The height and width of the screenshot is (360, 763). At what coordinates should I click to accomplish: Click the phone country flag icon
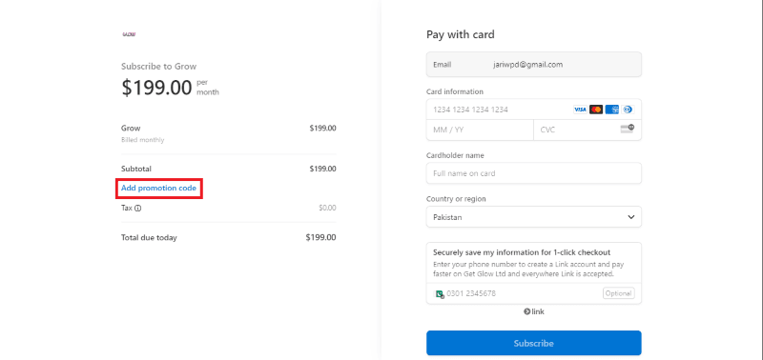point(440,294)
